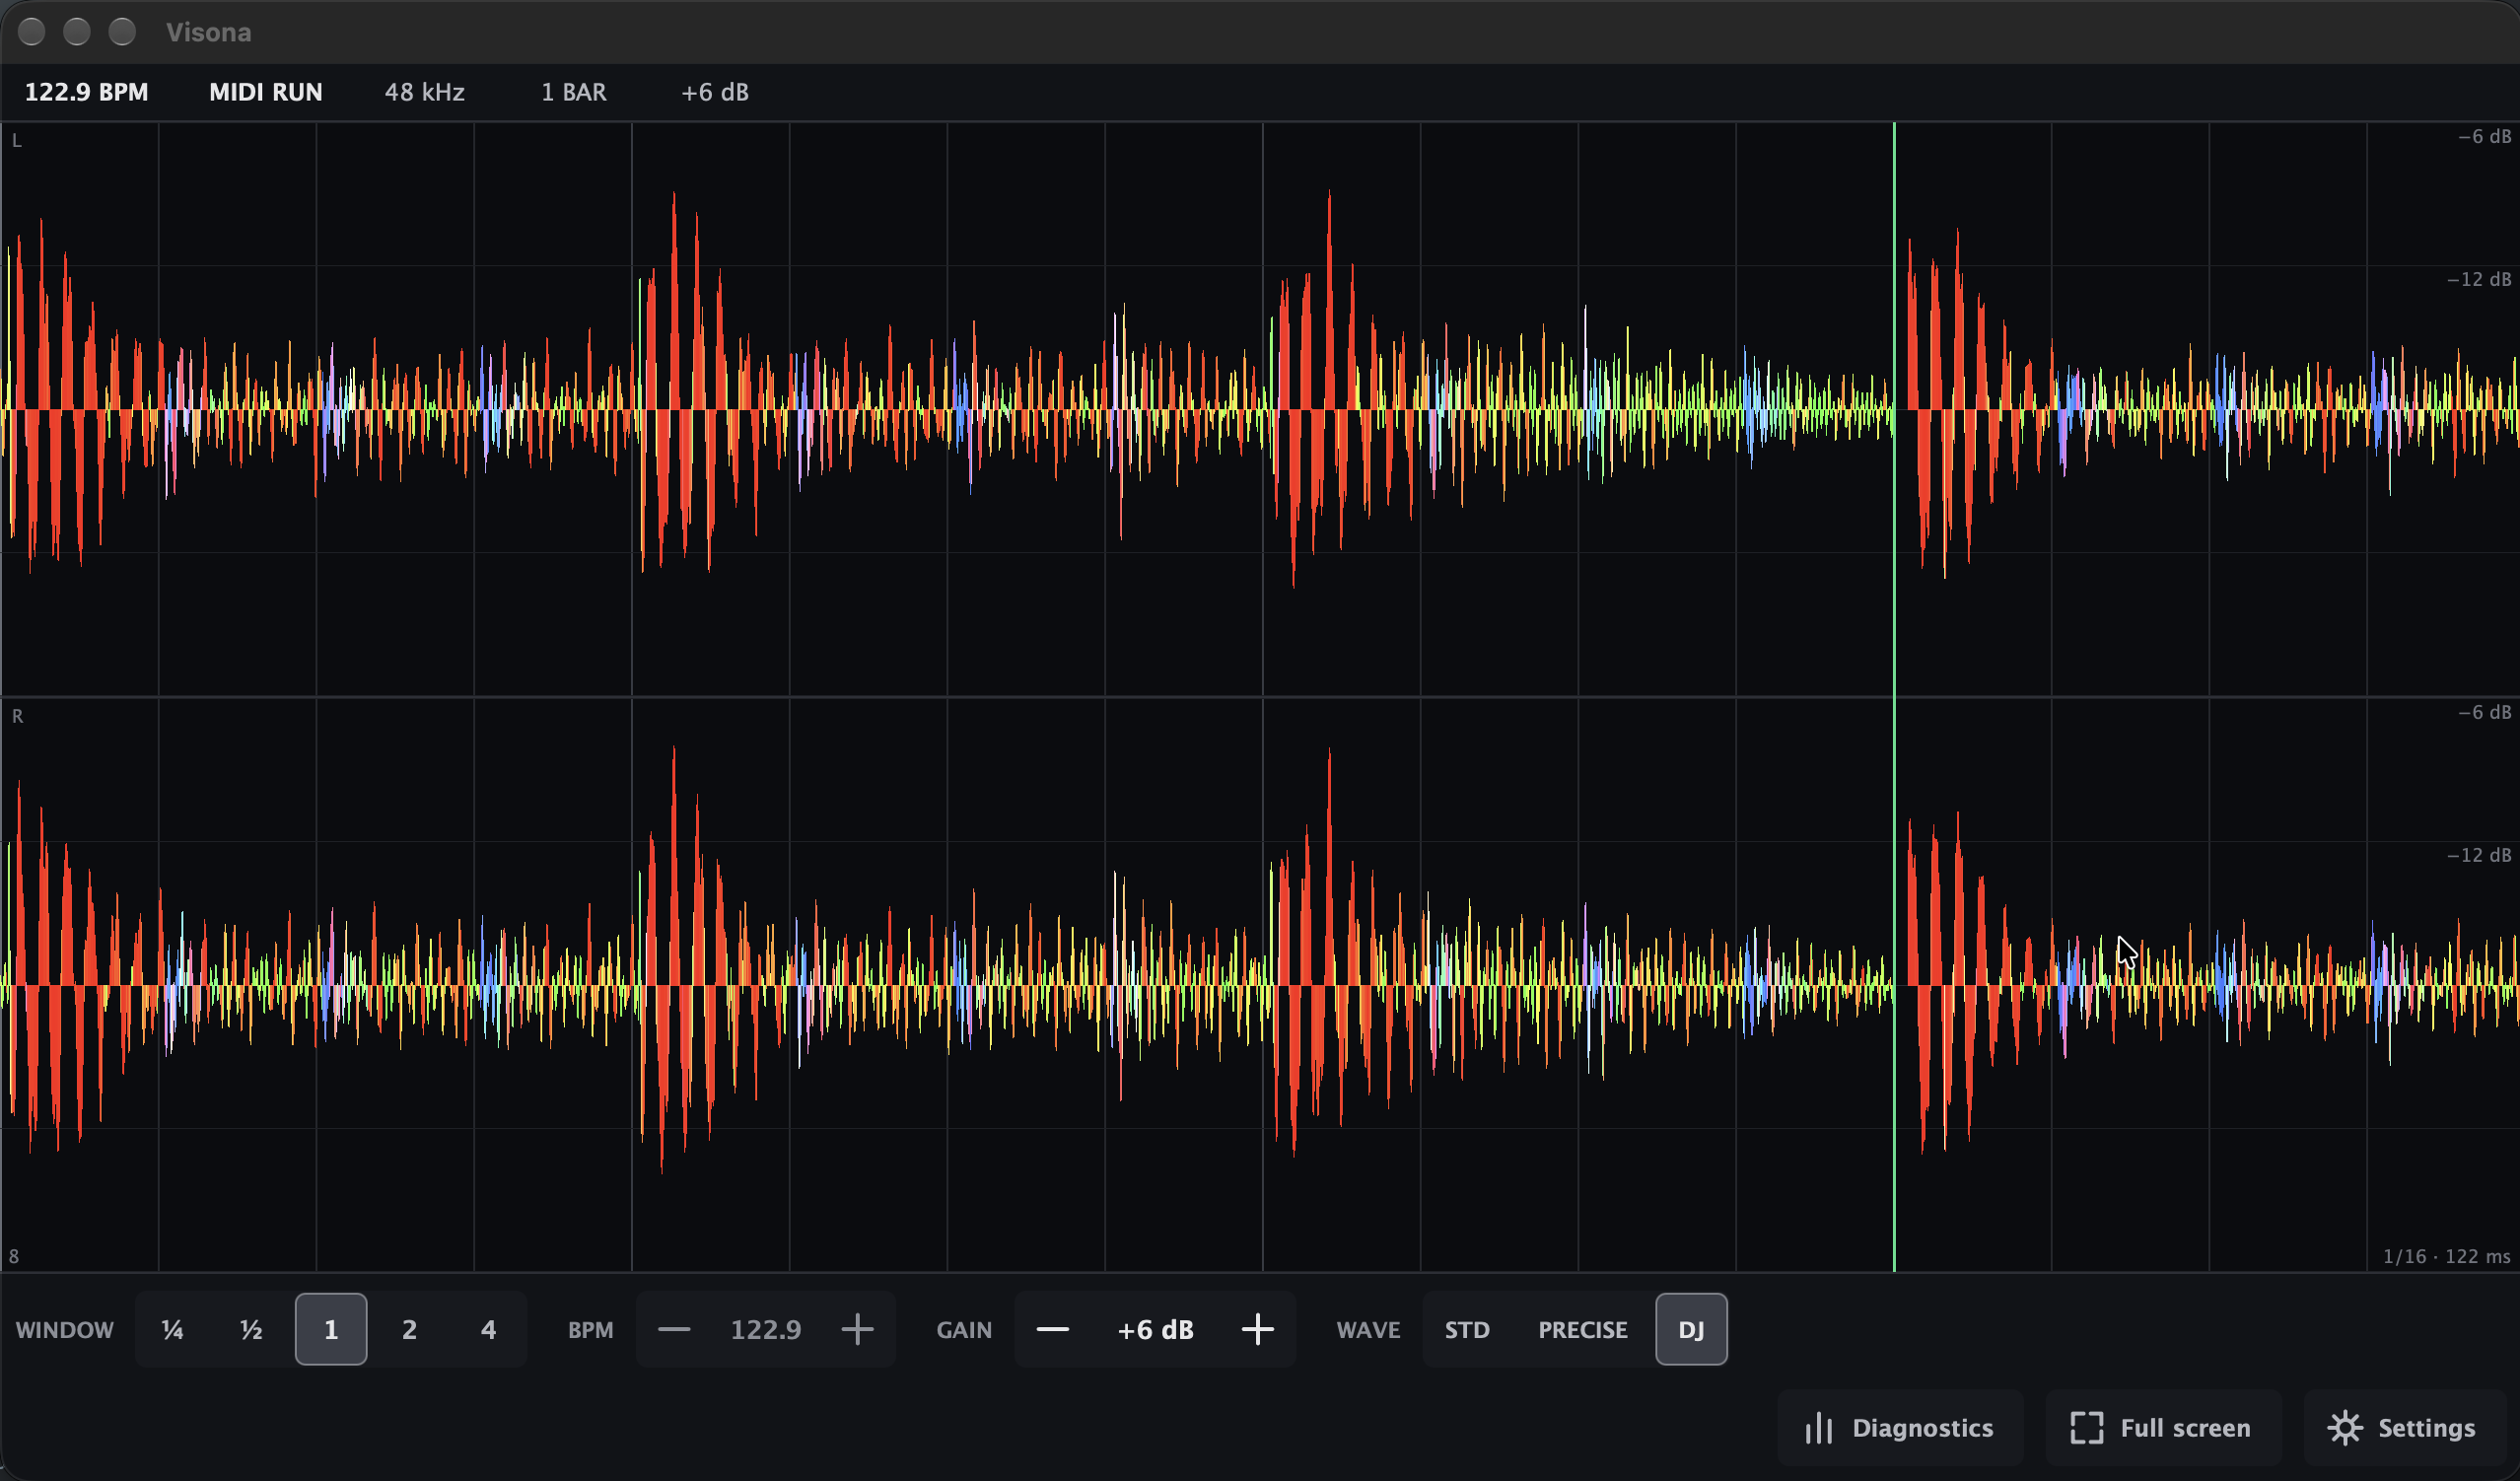Open the Settings gear button
The width and height of the screenshot is (2520, 1481).
[2402, 1427]
